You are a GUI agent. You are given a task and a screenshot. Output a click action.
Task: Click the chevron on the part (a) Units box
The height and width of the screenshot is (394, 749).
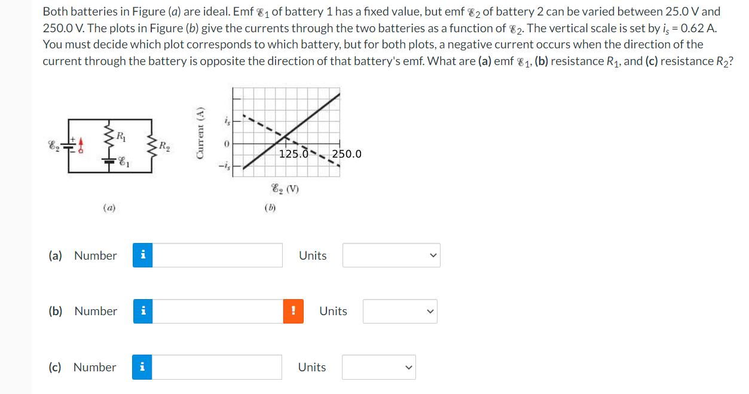[x=432, y=255]
